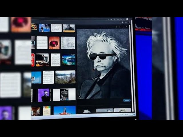Close the image preview panel

coord(126,27)
